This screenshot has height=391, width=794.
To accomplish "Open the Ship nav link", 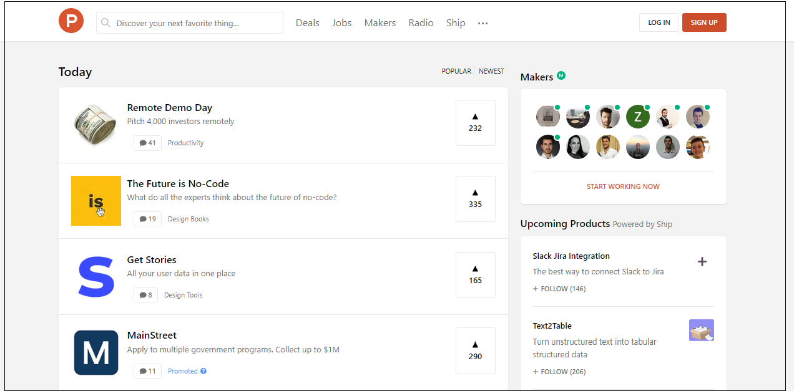I will click(x=456, y=23).
